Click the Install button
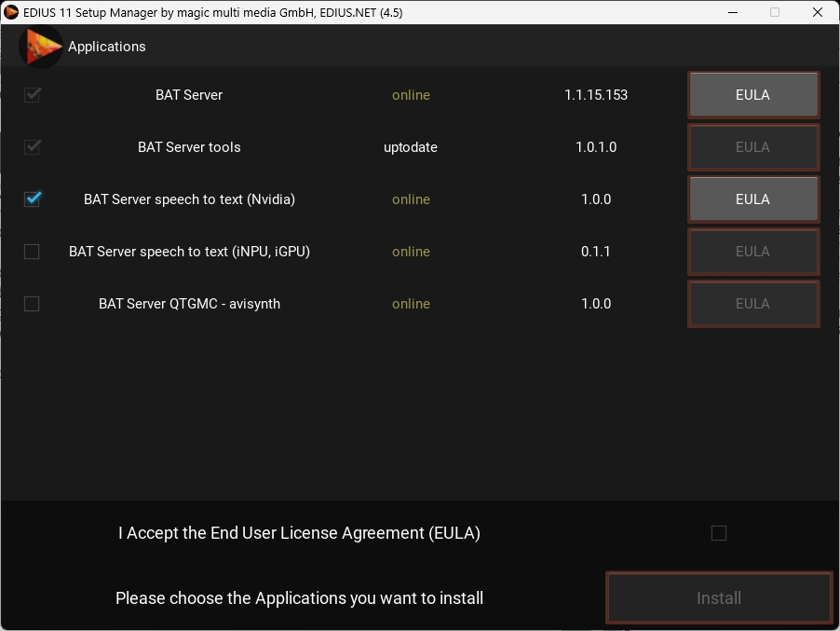The image size is (840, 631). (719, 597)
